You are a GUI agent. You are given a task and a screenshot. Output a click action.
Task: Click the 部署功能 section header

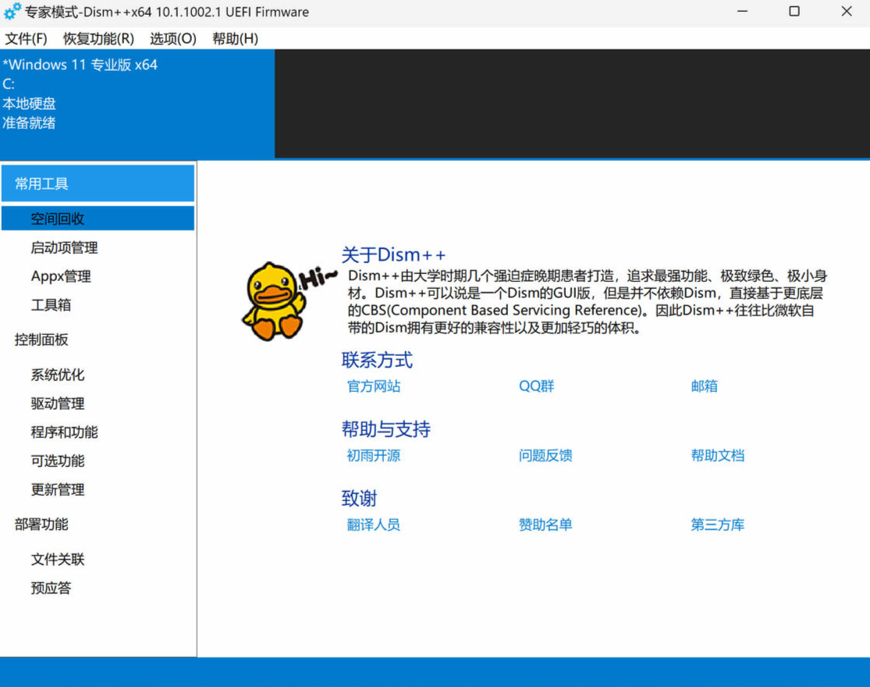(41, 525)
